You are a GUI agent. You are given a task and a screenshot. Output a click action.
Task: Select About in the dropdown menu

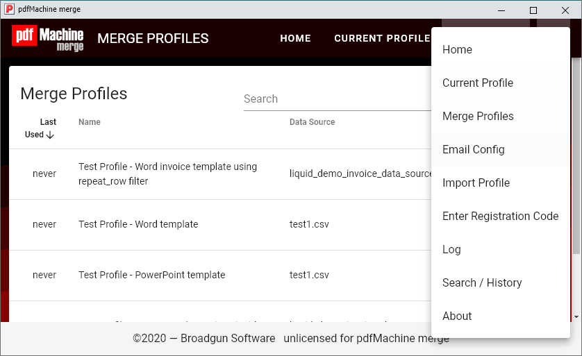(x=457, y=316)
